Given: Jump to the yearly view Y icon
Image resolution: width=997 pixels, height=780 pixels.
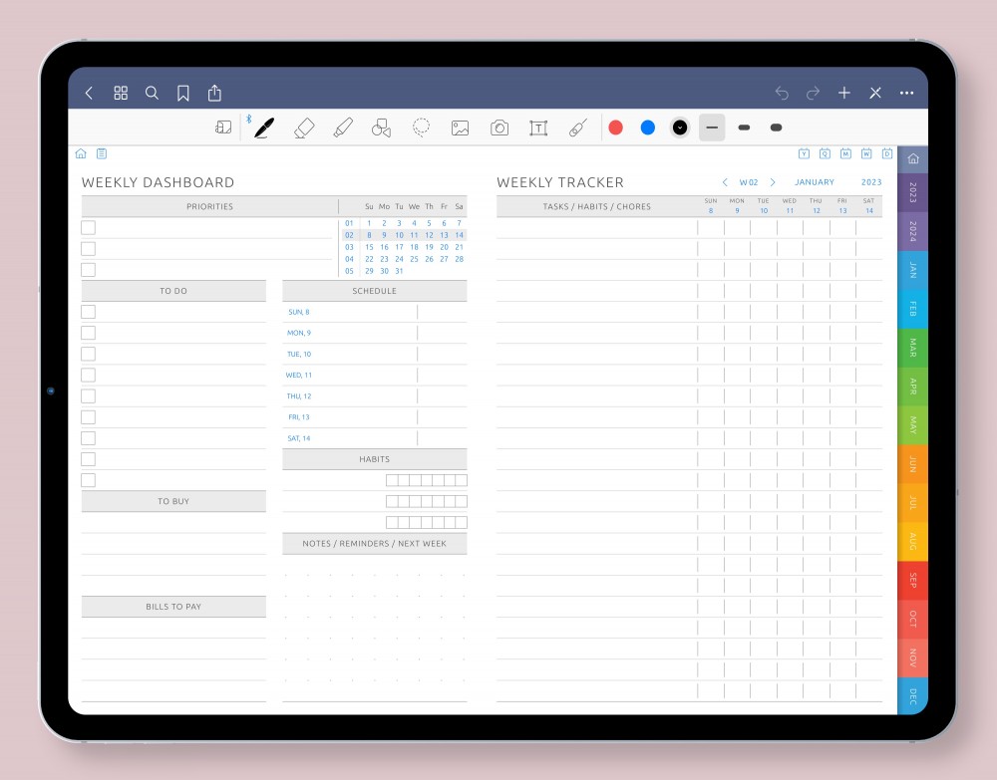Looking at the screenshot, I should coord(804,153).
